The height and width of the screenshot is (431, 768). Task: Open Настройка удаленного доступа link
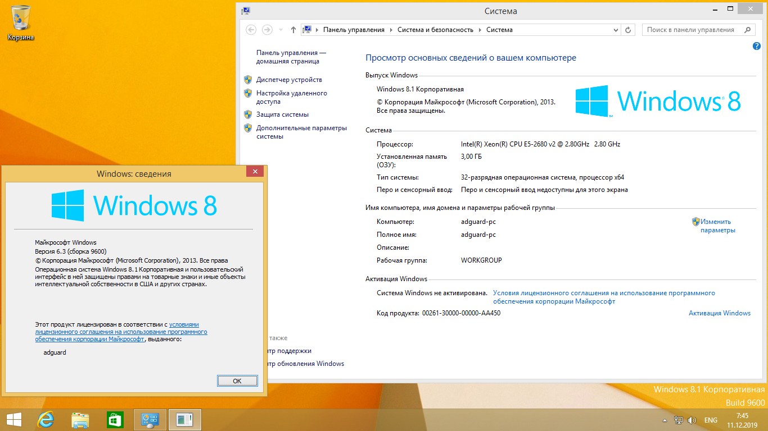click(291, 97)
